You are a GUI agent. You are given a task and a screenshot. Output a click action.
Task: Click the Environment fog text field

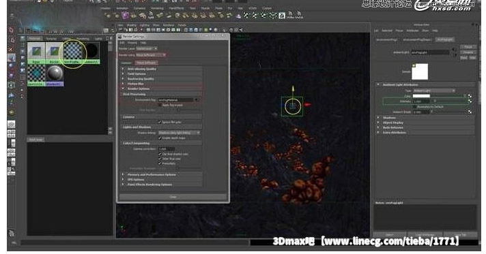pyautogui.click(x=175, y=100)
